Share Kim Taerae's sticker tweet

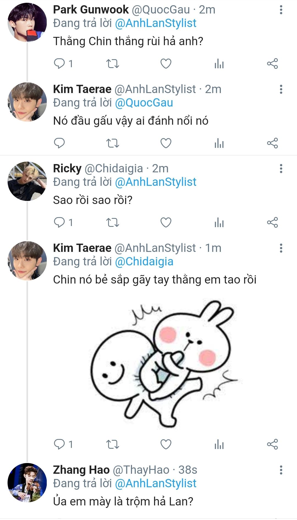point(273,445)
